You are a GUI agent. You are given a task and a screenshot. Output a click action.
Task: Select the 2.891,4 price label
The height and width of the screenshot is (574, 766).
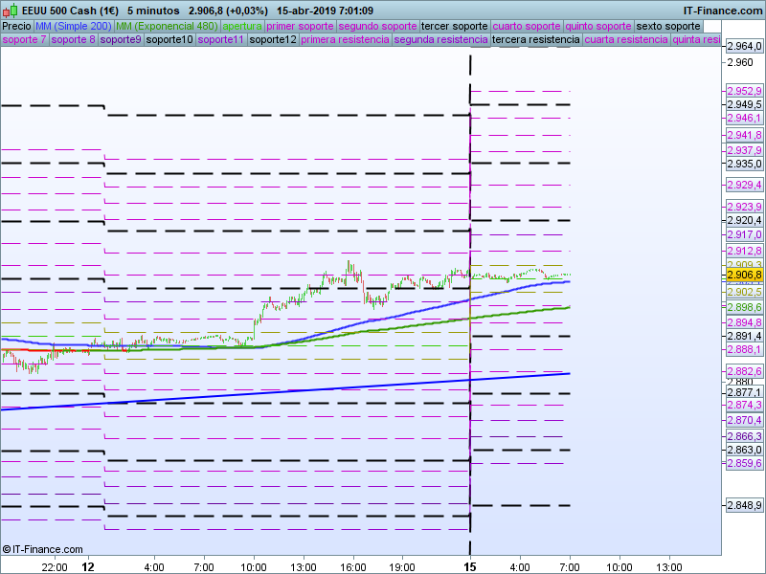pyautogui.click(x=744, y=336)
